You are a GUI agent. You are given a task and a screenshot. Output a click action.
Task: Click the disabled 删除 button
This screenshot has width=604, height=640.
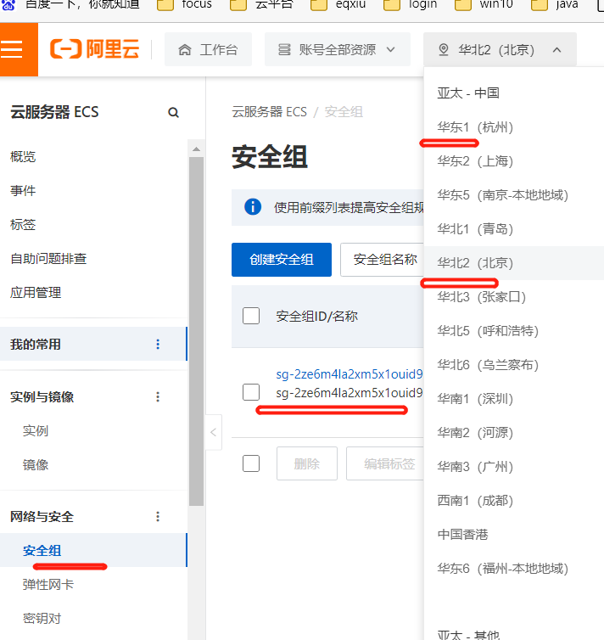click(307, 463)
